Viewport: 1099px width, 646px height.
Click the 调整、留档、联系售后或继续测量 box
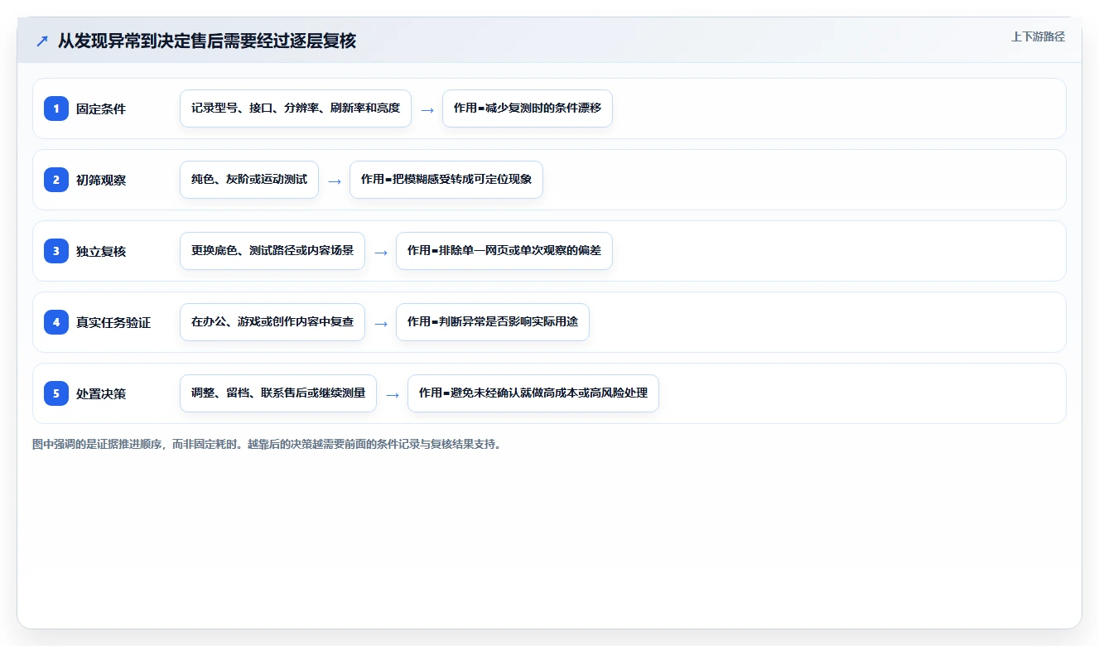pyautogui.click(x=278, y=393)
